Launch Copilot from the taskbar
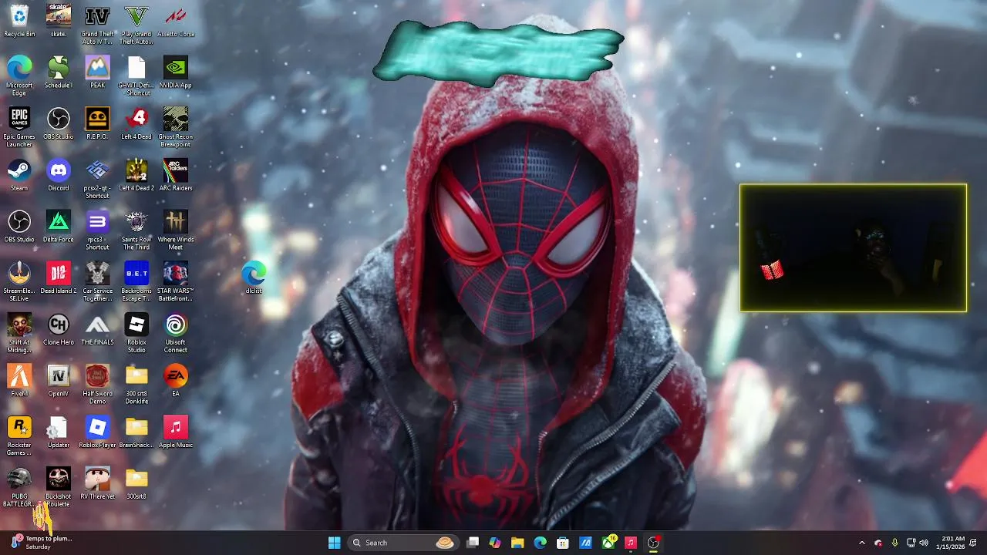 495,543
